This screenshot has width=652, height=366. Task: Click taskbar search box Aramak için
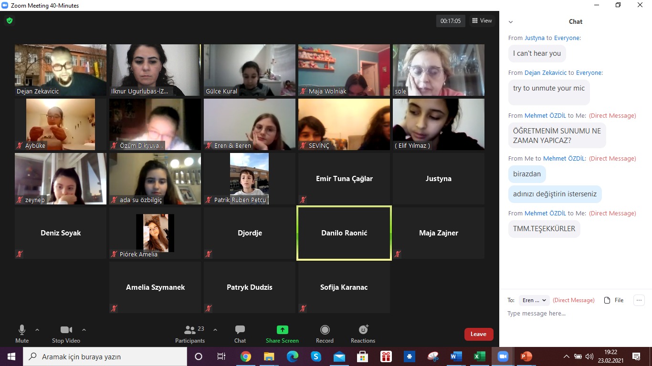coord(105,356)
